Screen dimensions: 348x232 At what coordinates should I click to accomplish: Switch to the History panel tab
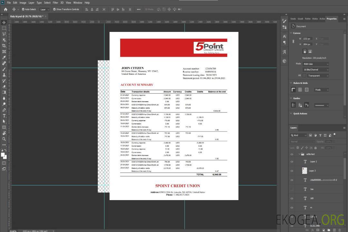(x=315, y=19)
